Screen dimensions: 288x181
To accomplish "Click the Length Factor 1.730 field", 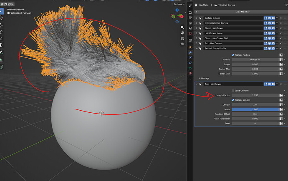I will point(255,95).
